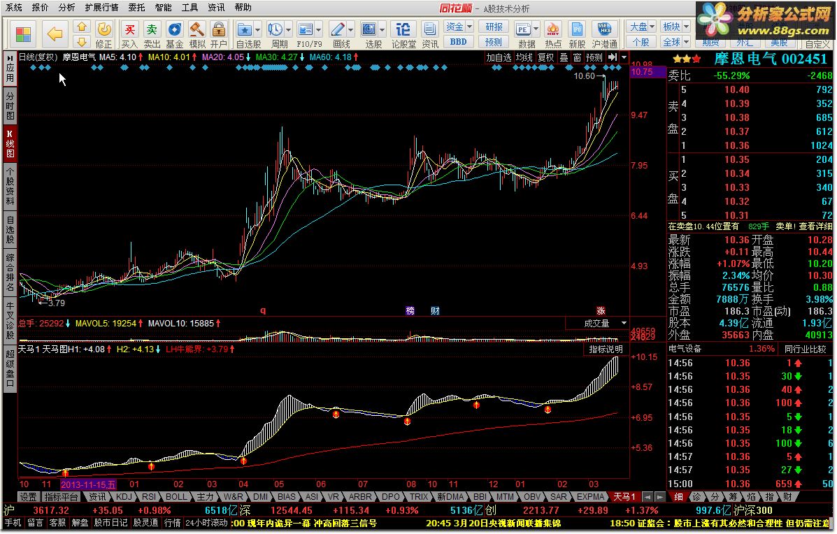Open the 沪港通 SSE-HKE icon

[604, 35]
